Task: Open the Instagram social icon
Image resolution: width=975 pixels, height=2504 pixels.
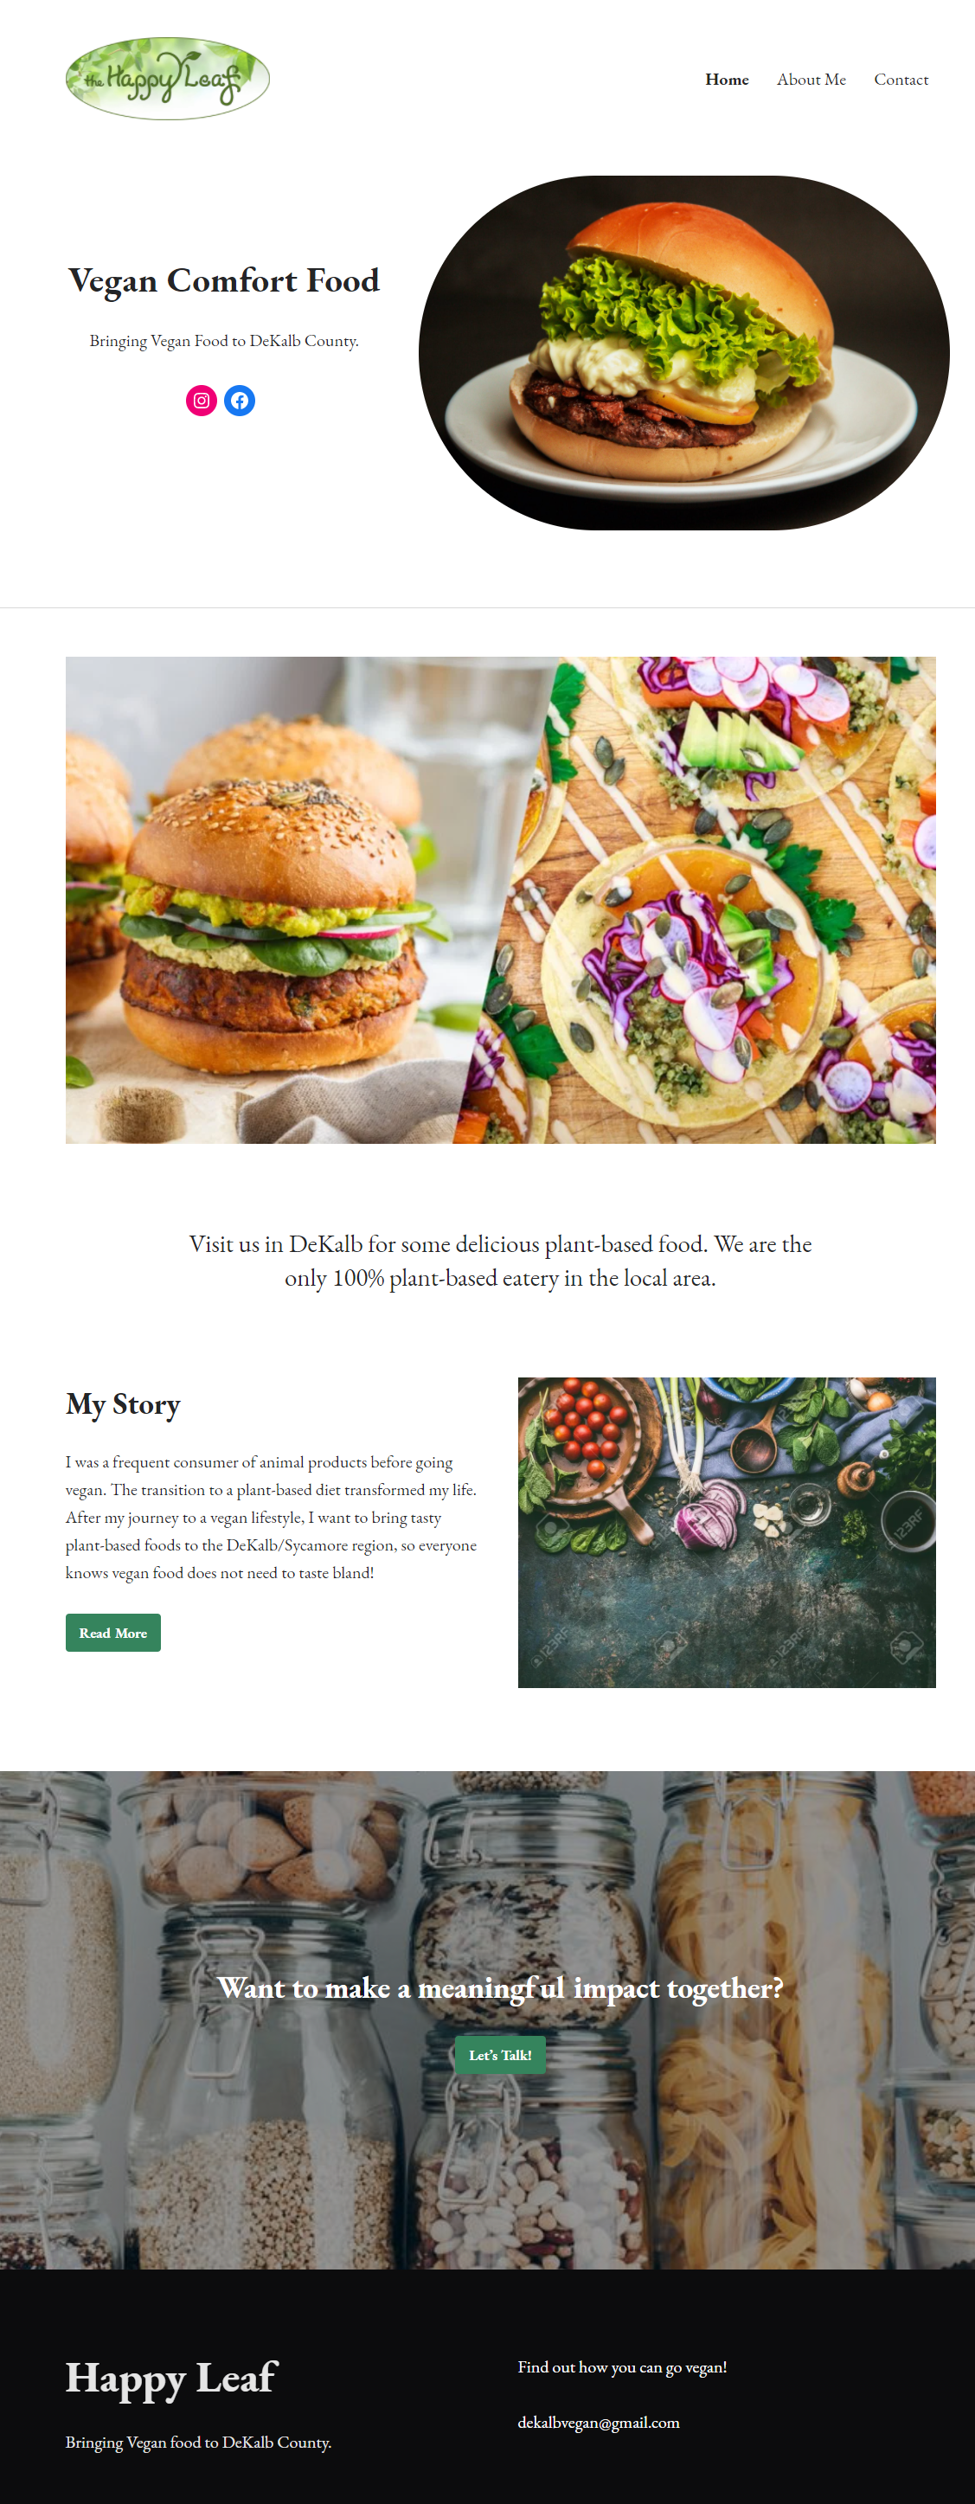Action: (x=202, y=401)
